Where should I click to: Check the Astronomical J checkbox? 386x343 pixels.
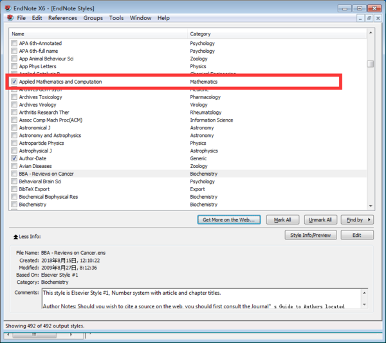click(x=14, y=127)
